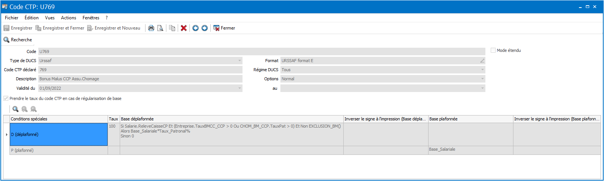Screen dimensions: 604x181
Task: Open the Fichier menu
Action: pos(12,18)
